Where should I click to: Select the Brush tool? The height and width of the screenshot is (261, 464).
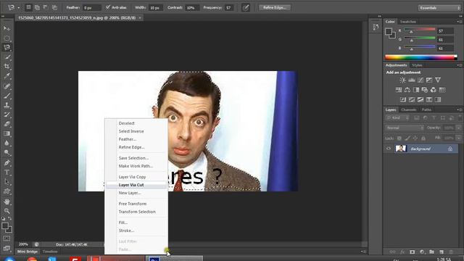coord(7,96)
